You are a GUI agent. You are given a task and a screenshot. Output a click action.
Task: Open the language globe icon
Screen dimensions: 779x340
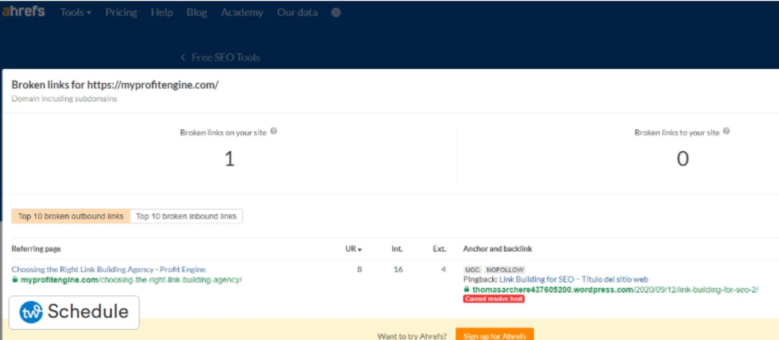click(336, 12)
